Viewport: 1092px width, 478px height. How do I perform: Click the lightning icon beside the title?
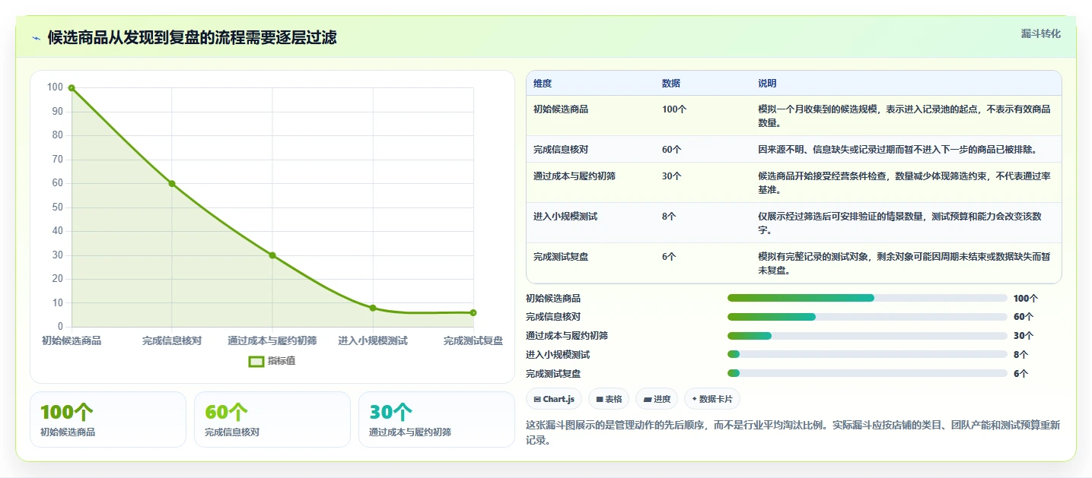(x=37, y=38)
